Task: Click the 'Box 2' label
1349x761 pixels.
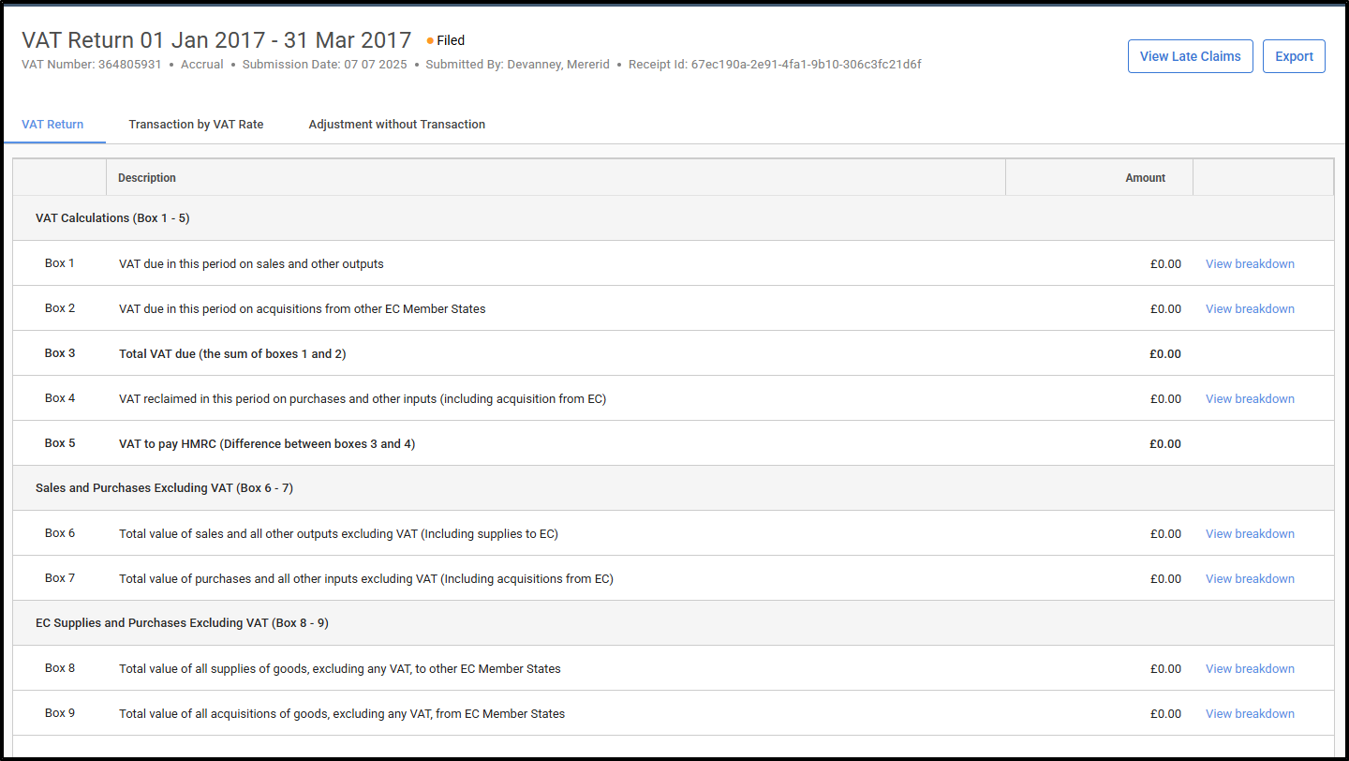Action: pyautogui.click(x=60, y=308)
